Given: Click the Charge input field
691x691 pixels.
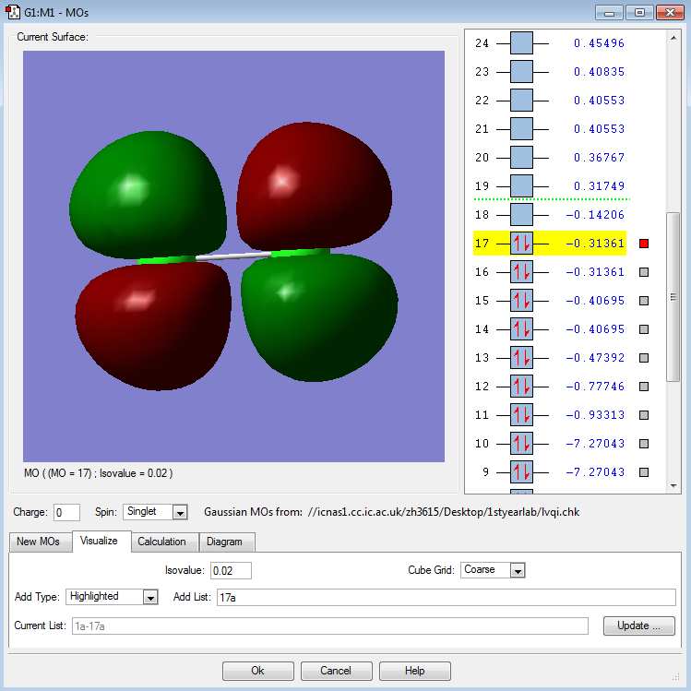Looking at the screenshot, I should (x=66, y=513).
